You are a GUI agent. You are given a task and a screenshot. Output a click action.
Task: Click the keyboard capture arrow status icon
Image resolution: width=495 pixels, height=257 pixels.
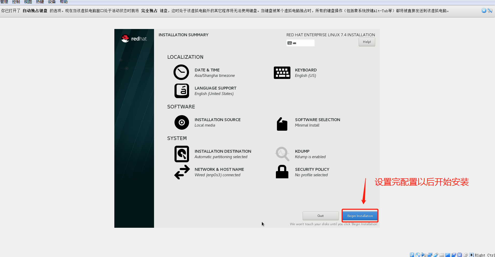click(x=471, y=255)
